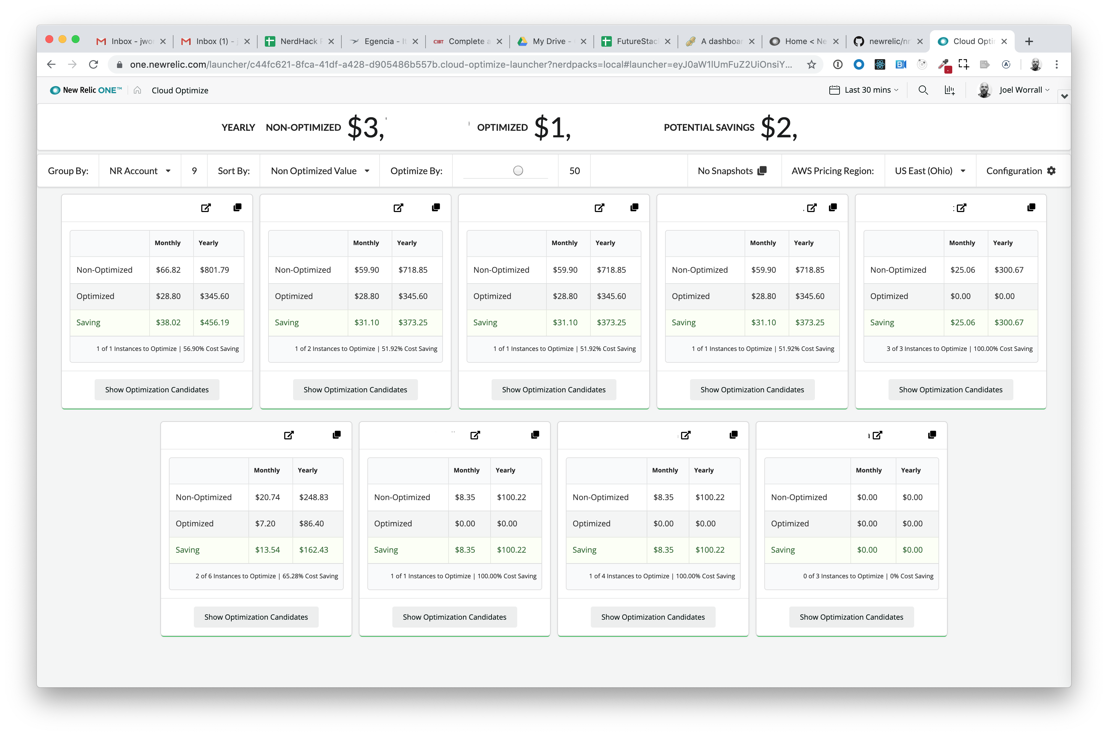Open the Non Optimized Value sort dropdown
Screen dimensions: 1108x736
pyautogui.click(x=320, y=171)
